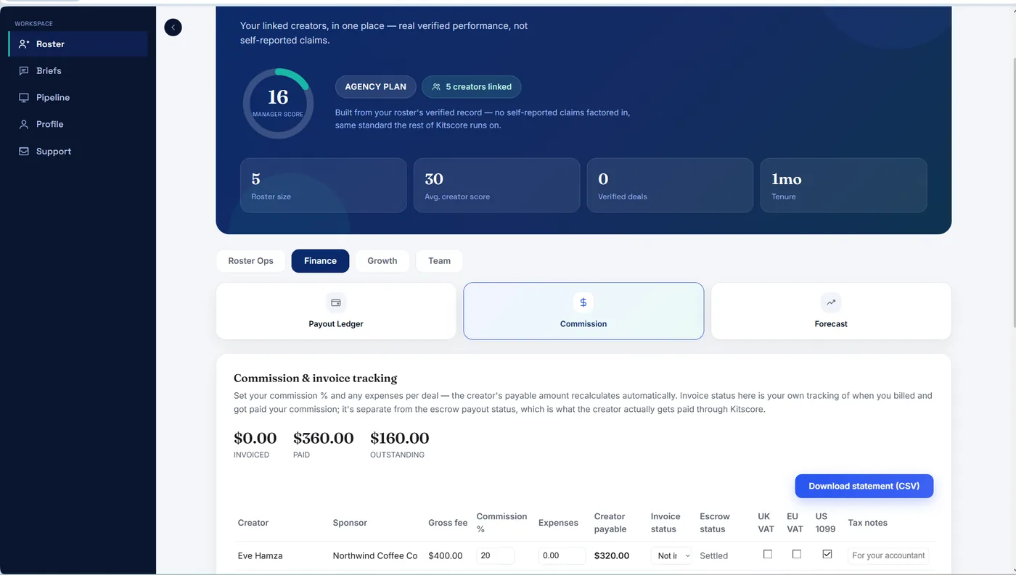Toggle EU VAT checkbox for Eve Hamza
Image resolution: width=1016 pixels, height=575 pixels.
tap(797, 554)
